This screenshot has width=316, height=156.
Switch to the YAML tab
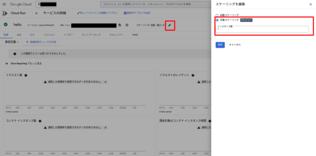135,35
